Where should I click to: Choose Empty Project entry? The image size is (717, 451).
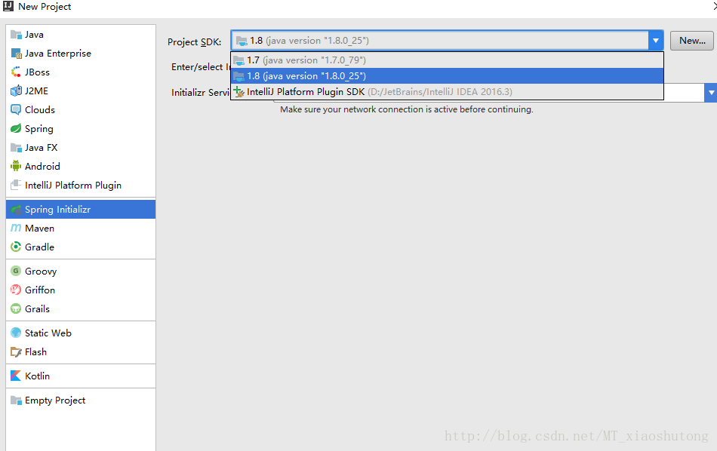[55, 400]
